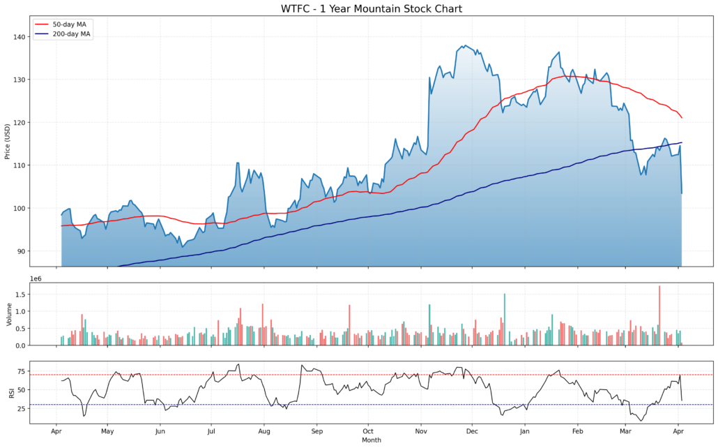Click the 140 price axis tick label
This screenshot has width=718, height=448.
20,37
